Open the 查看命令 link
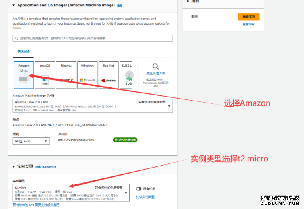 [248, 24]
